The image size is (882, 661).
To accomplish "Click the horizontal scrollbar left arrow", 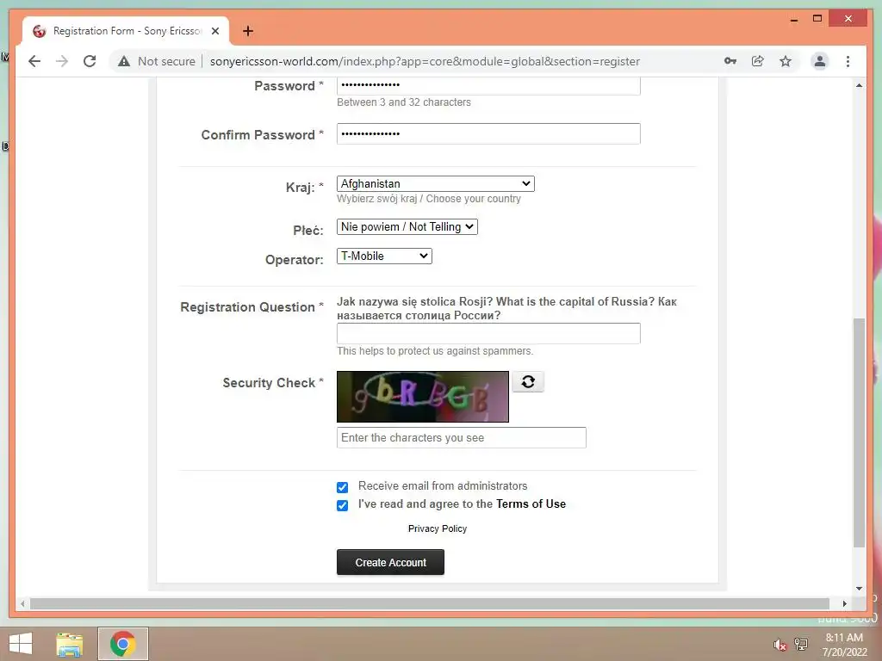I will [x=22, y=603].
